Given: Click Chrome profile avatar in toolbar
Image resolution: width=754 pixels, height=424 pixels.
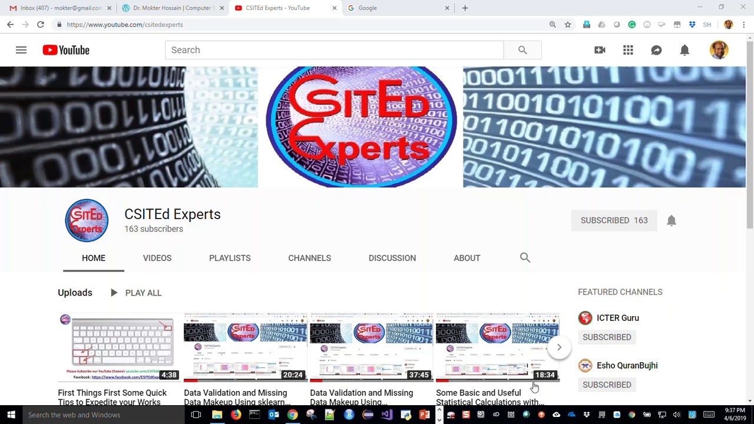Looking at the screenshot, I should pyautogui.click(x=729, y=25).
